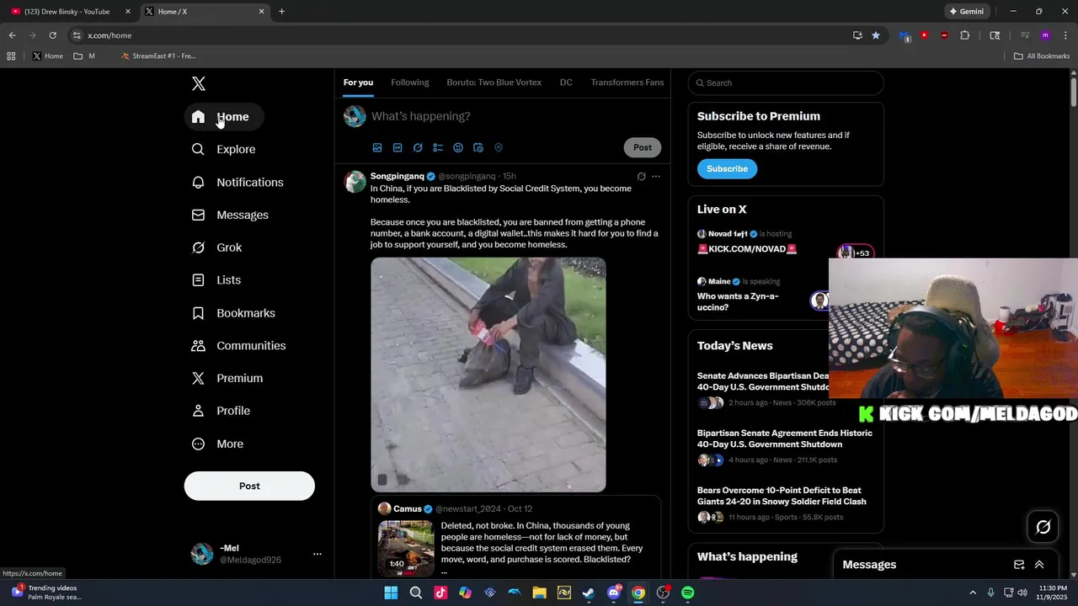This screenshot has height=606, width=1078.
Task: Click the Grok icon on Songpinganq's post
Action: tap(641, 177)
